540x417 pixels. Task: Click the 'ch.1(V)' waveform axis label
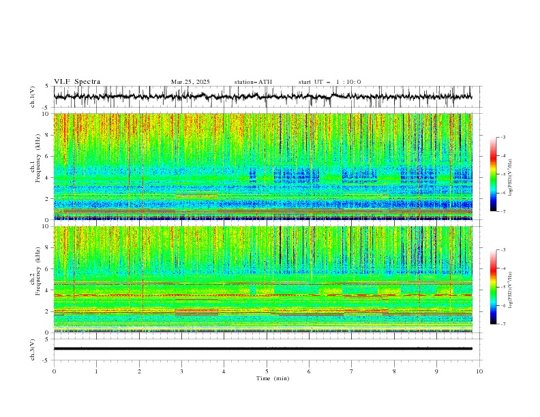33,97
